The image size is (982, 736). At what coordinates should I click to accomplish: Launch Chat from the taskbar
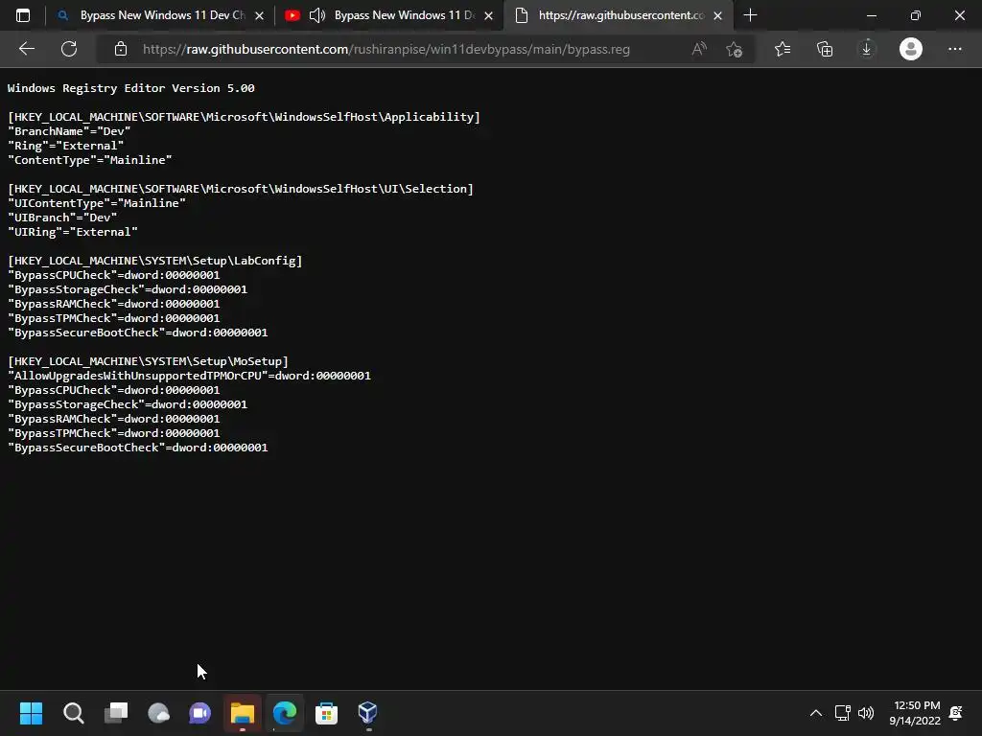coord(199,713)
